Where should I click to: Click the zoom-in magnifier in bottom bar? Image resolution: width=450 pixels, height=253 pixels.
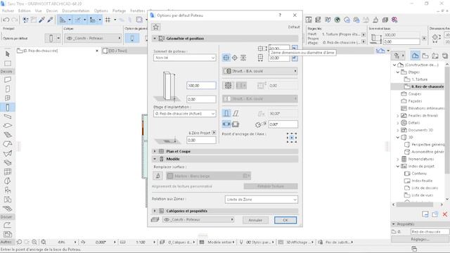tap(34, 242)
